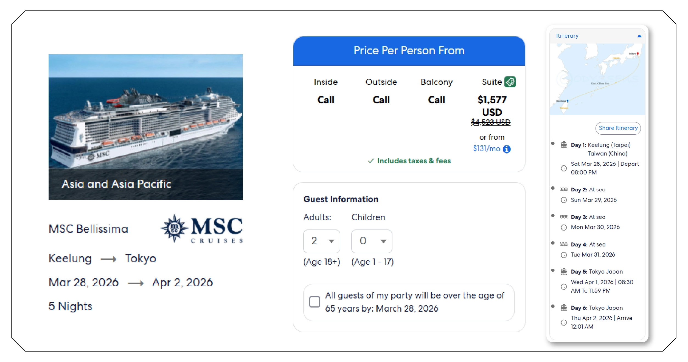Viewport: 688px width, 362px height.
Task: Click the clock icon beside Day 5 arrival
Action: 565,286
